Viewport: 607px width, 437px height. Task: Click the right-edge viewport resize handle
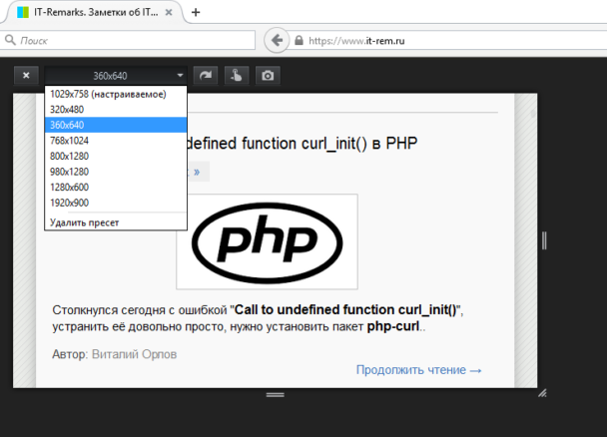click(544, 240)
